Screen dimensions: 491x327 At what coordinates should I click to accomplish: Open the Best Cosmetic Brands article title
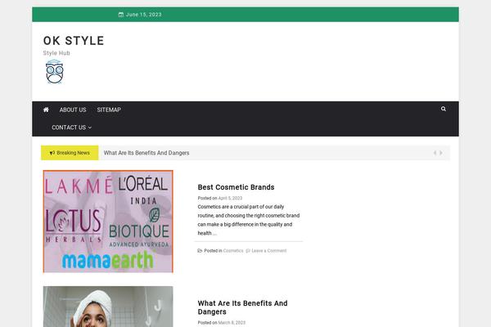236,187
